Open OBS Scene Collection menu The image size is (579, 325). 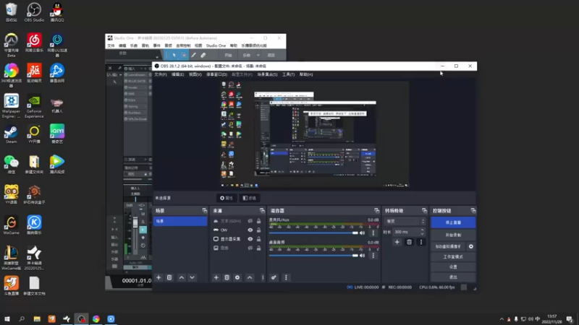tap(267, 74)
